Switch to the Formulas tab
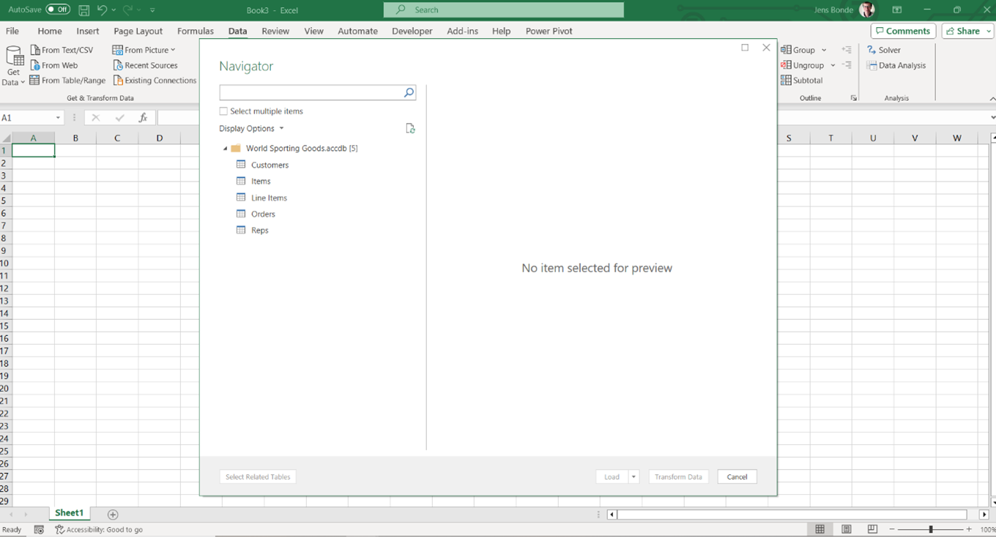996x538 pixels. (196, 31)
